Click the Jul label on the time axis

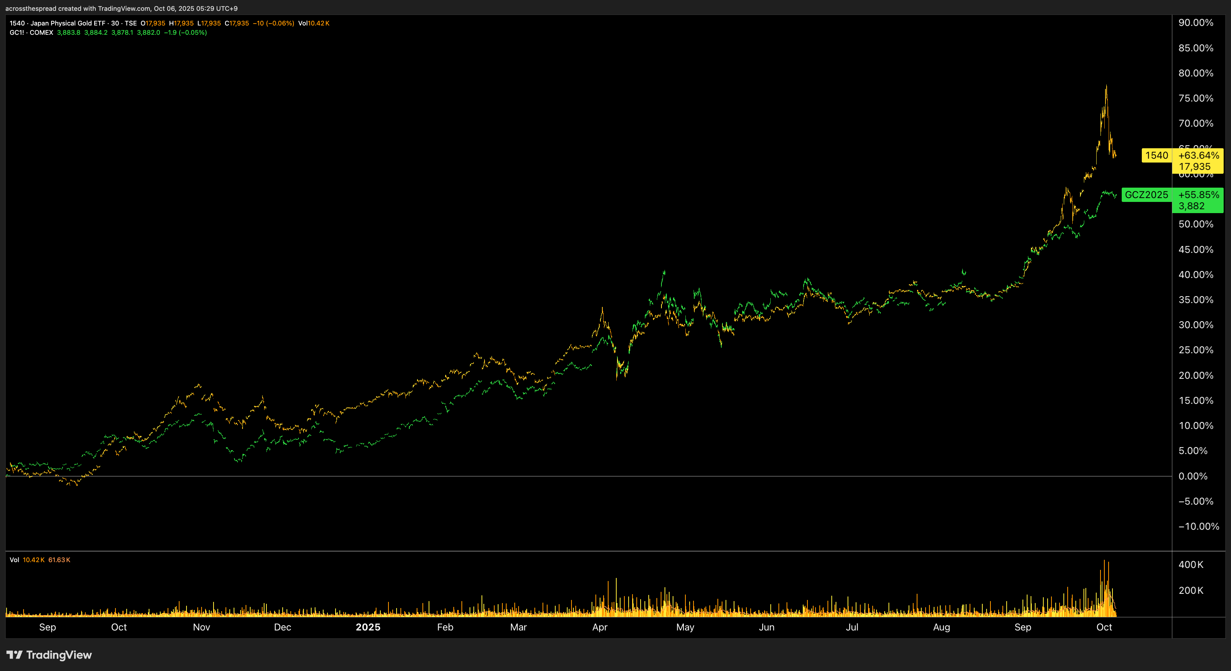[851, 627]
